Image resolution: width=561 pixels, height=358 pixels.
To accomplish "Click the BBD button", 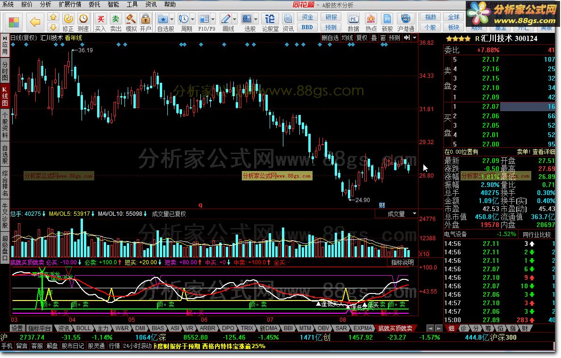I will click(307, 27).
